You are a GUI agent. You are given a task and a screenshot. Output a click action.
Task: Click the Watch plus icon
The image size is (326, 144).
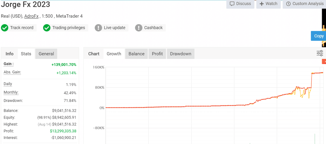(262, 4)
